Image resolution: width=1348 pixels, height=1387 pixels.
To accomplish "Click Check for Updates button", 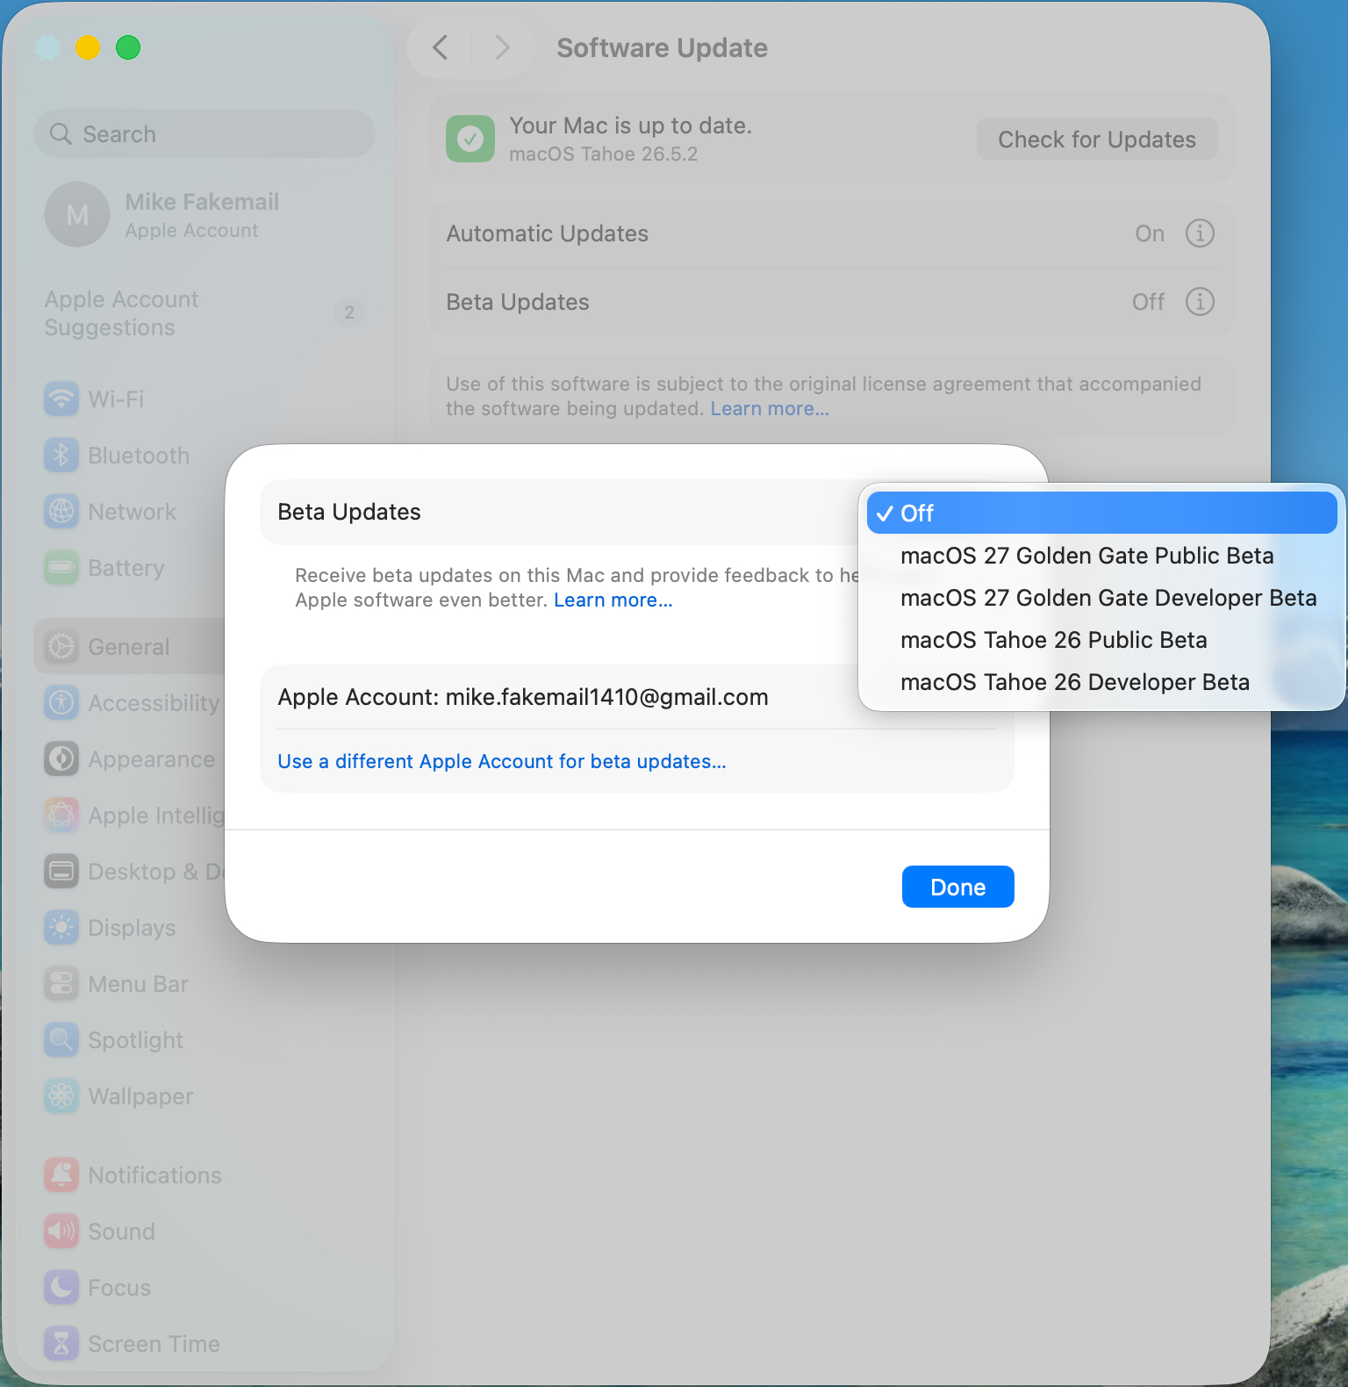I will (1097, 140).
